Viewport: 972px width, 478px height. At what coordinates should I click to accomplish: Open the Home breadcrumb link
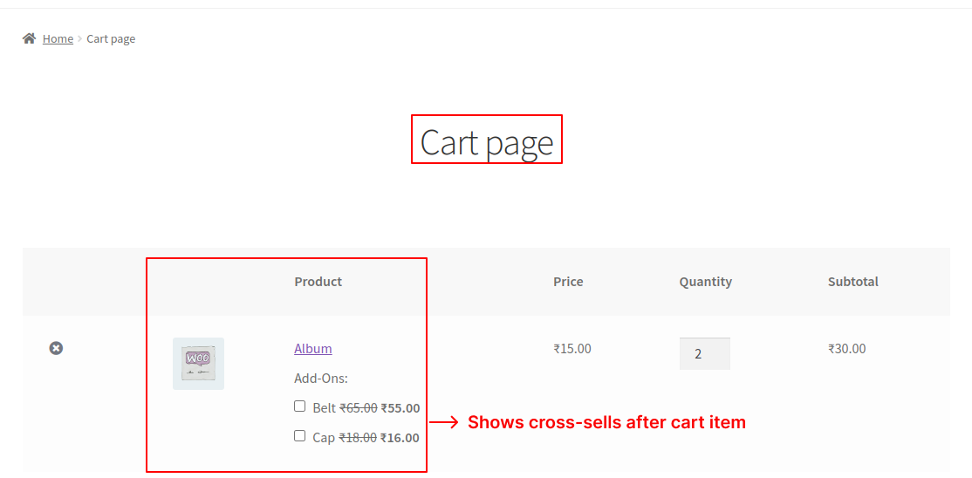[x=58, y=38]
